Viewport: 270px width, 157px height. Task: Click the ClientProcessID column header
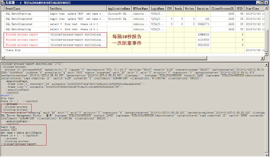223,8
